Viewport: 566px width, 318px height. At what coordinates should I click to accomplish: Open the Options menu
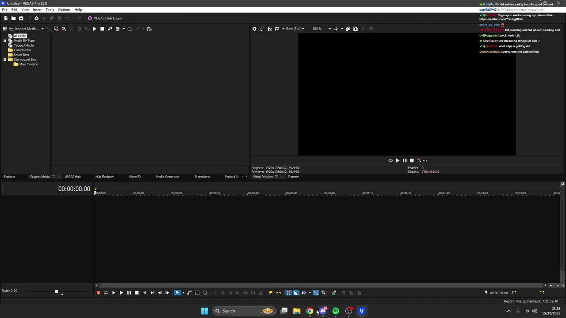coord(64,10)
